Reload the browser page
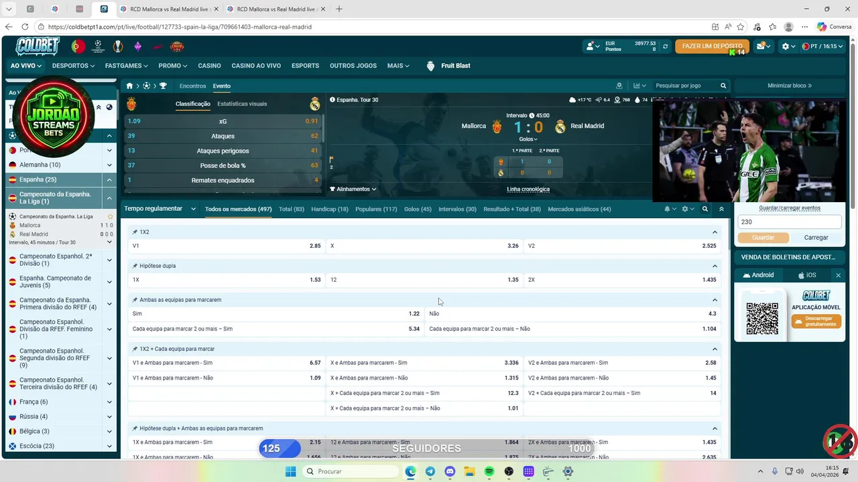 (25, 27)
